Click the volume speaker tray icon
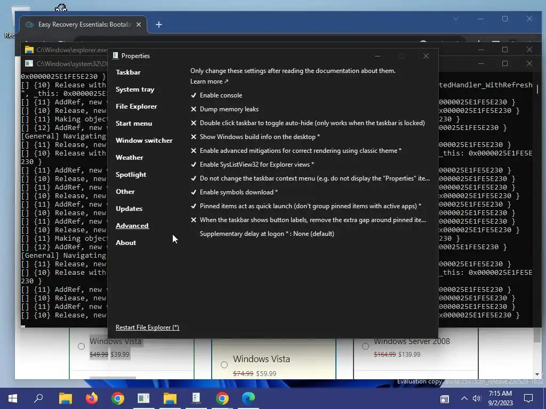This screenshot has width=546, height=409. pos(476,398)
